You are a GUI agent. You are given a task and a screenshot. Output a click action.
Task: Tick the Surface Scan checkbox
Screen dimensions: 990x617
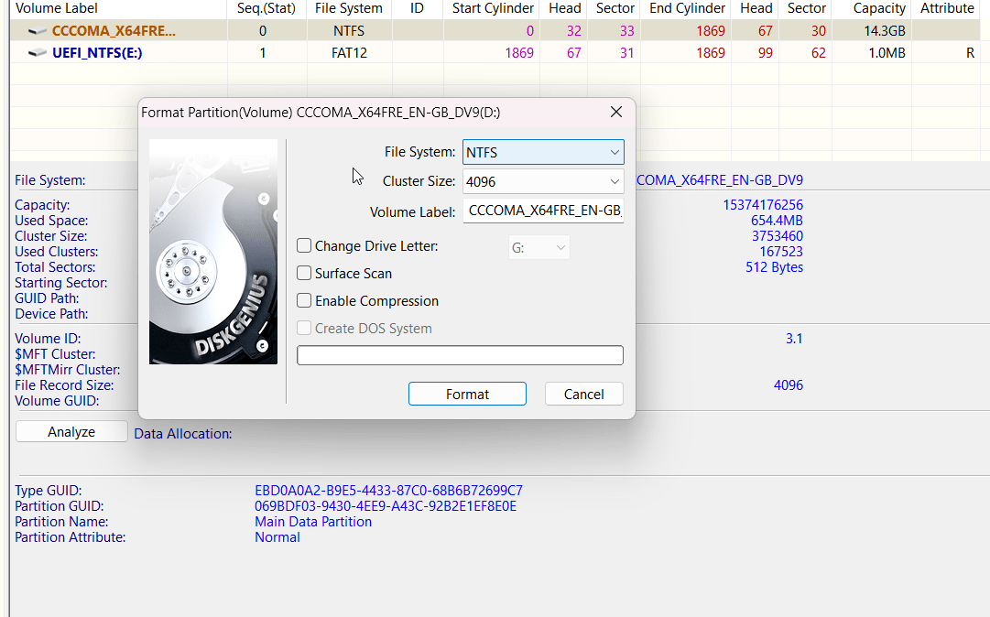click(x=304, y=273)
